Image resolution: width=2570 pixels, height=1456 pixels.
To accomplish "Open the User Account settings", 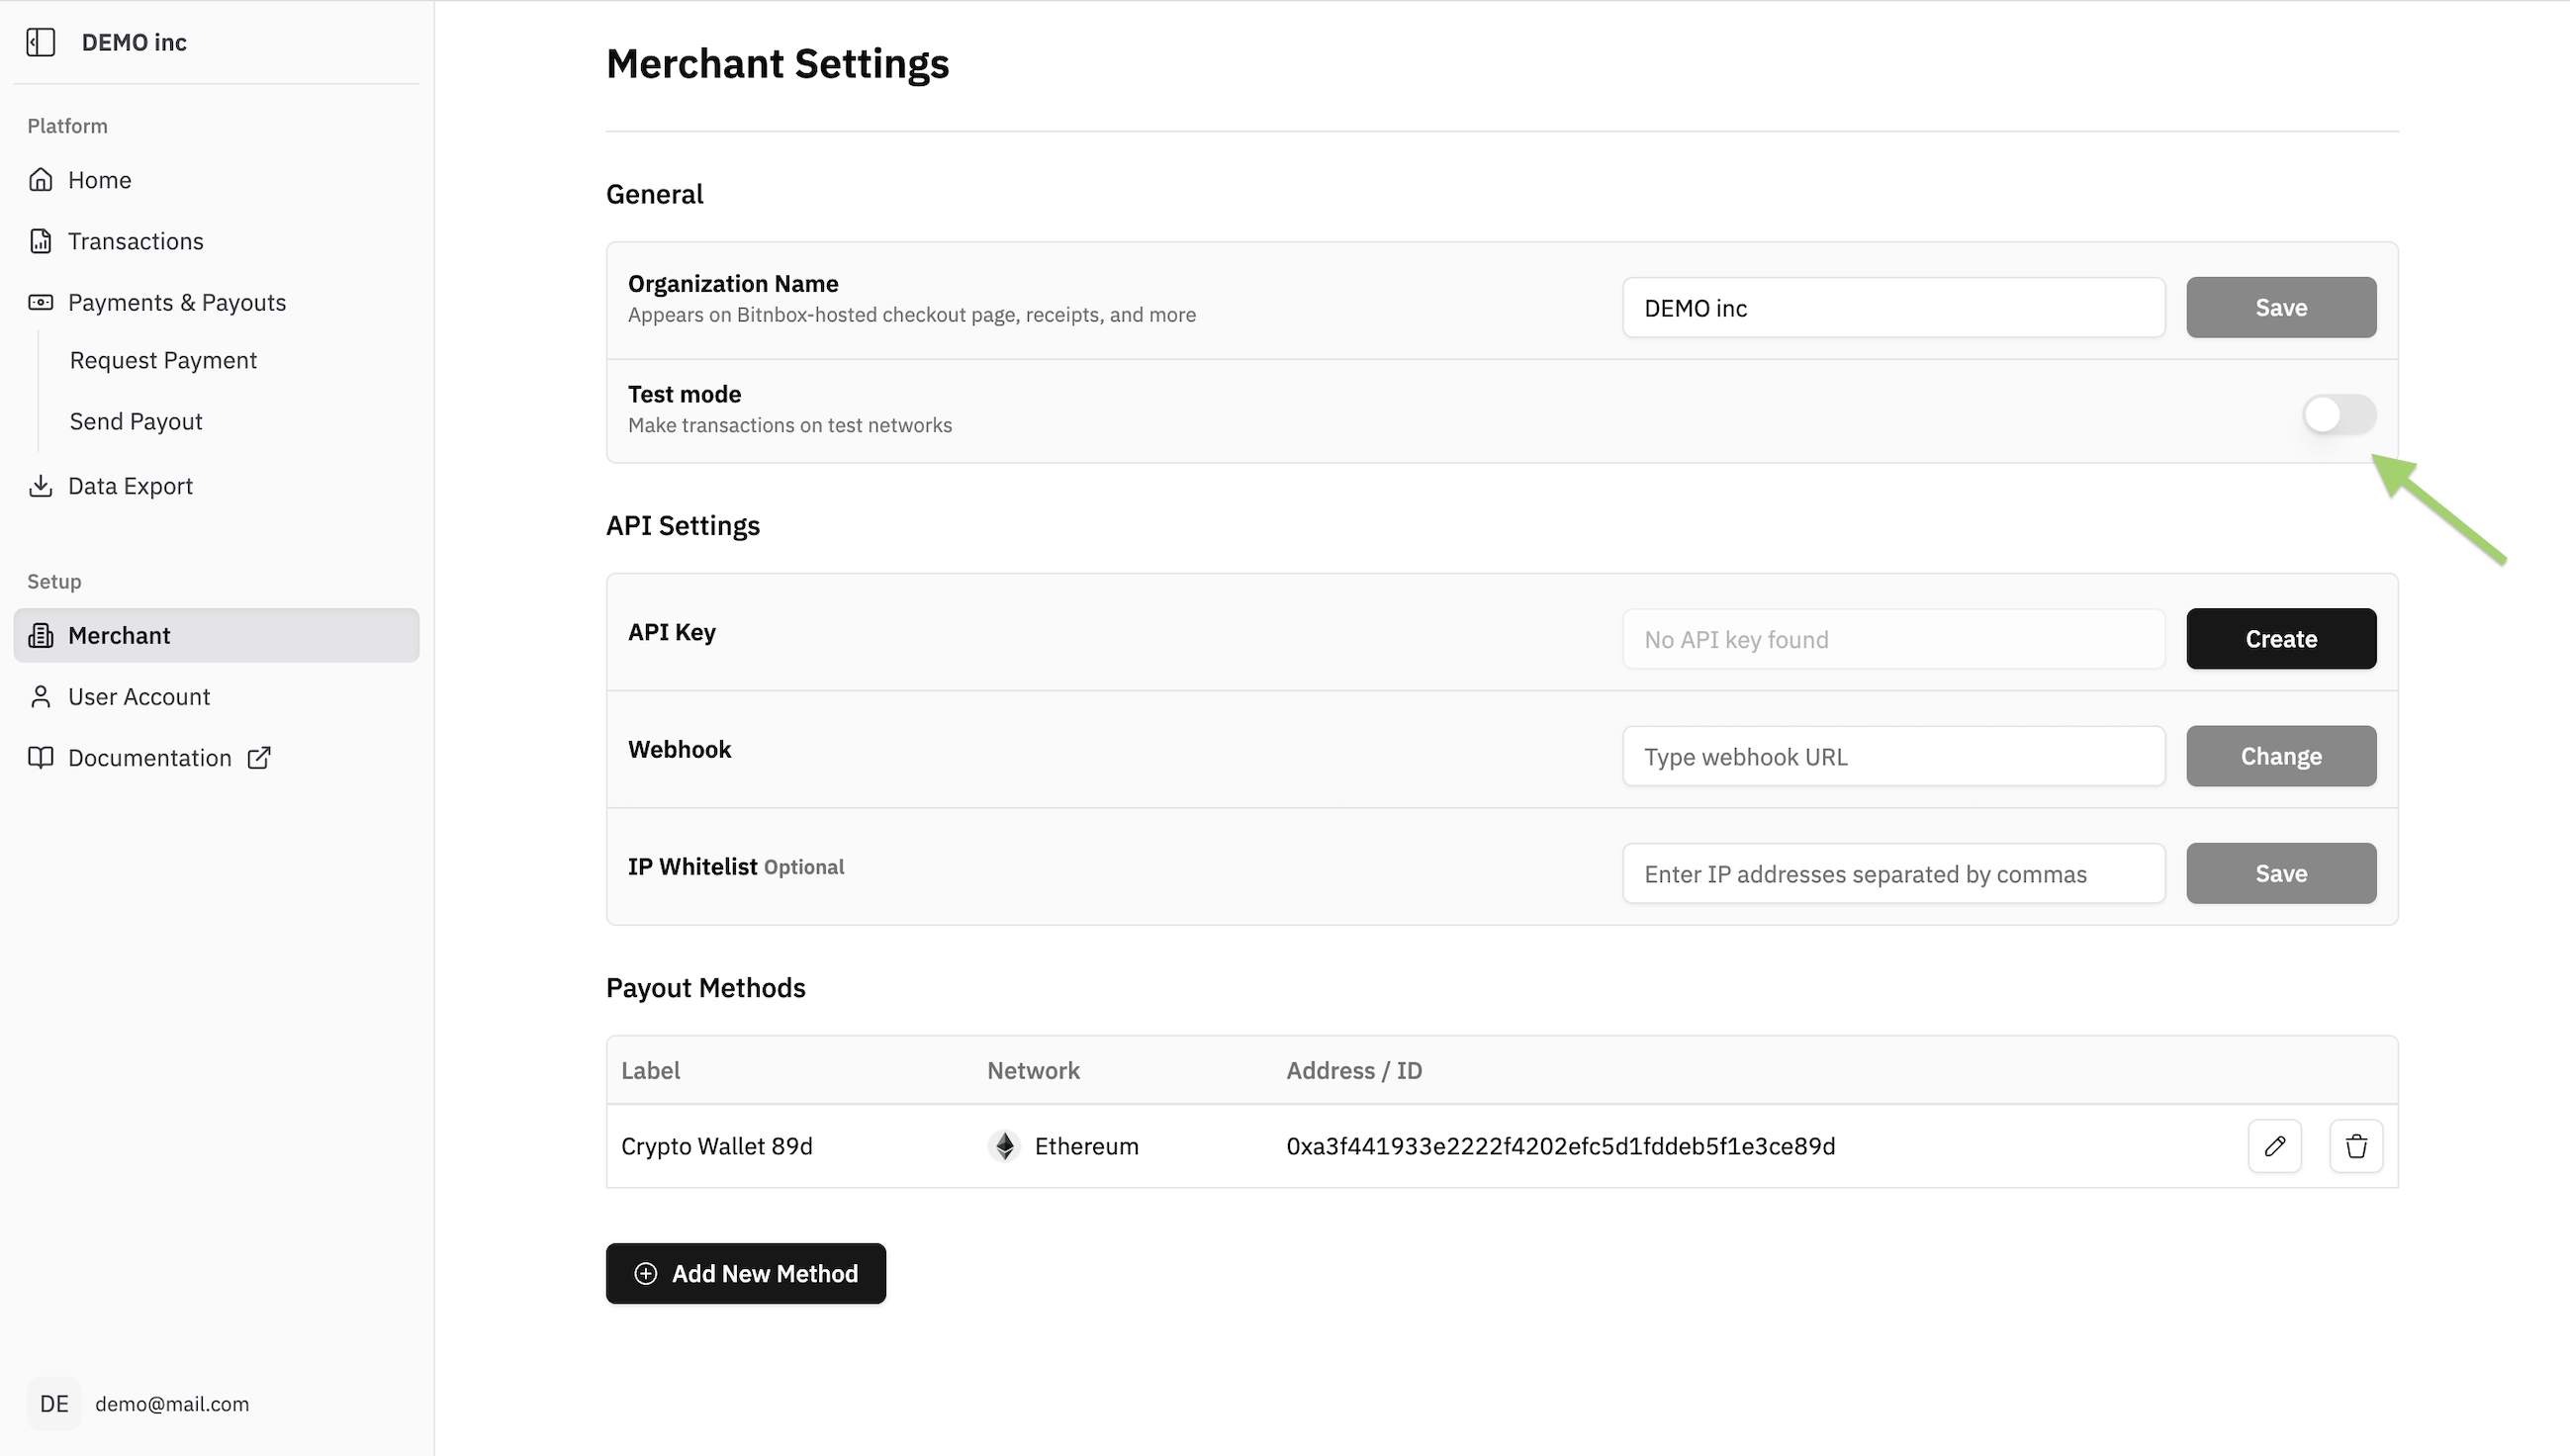I will 139,697.
